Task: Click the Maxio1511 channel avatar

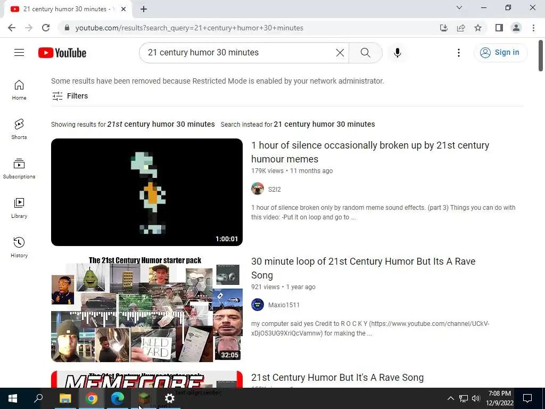Action: coord(258,305)
